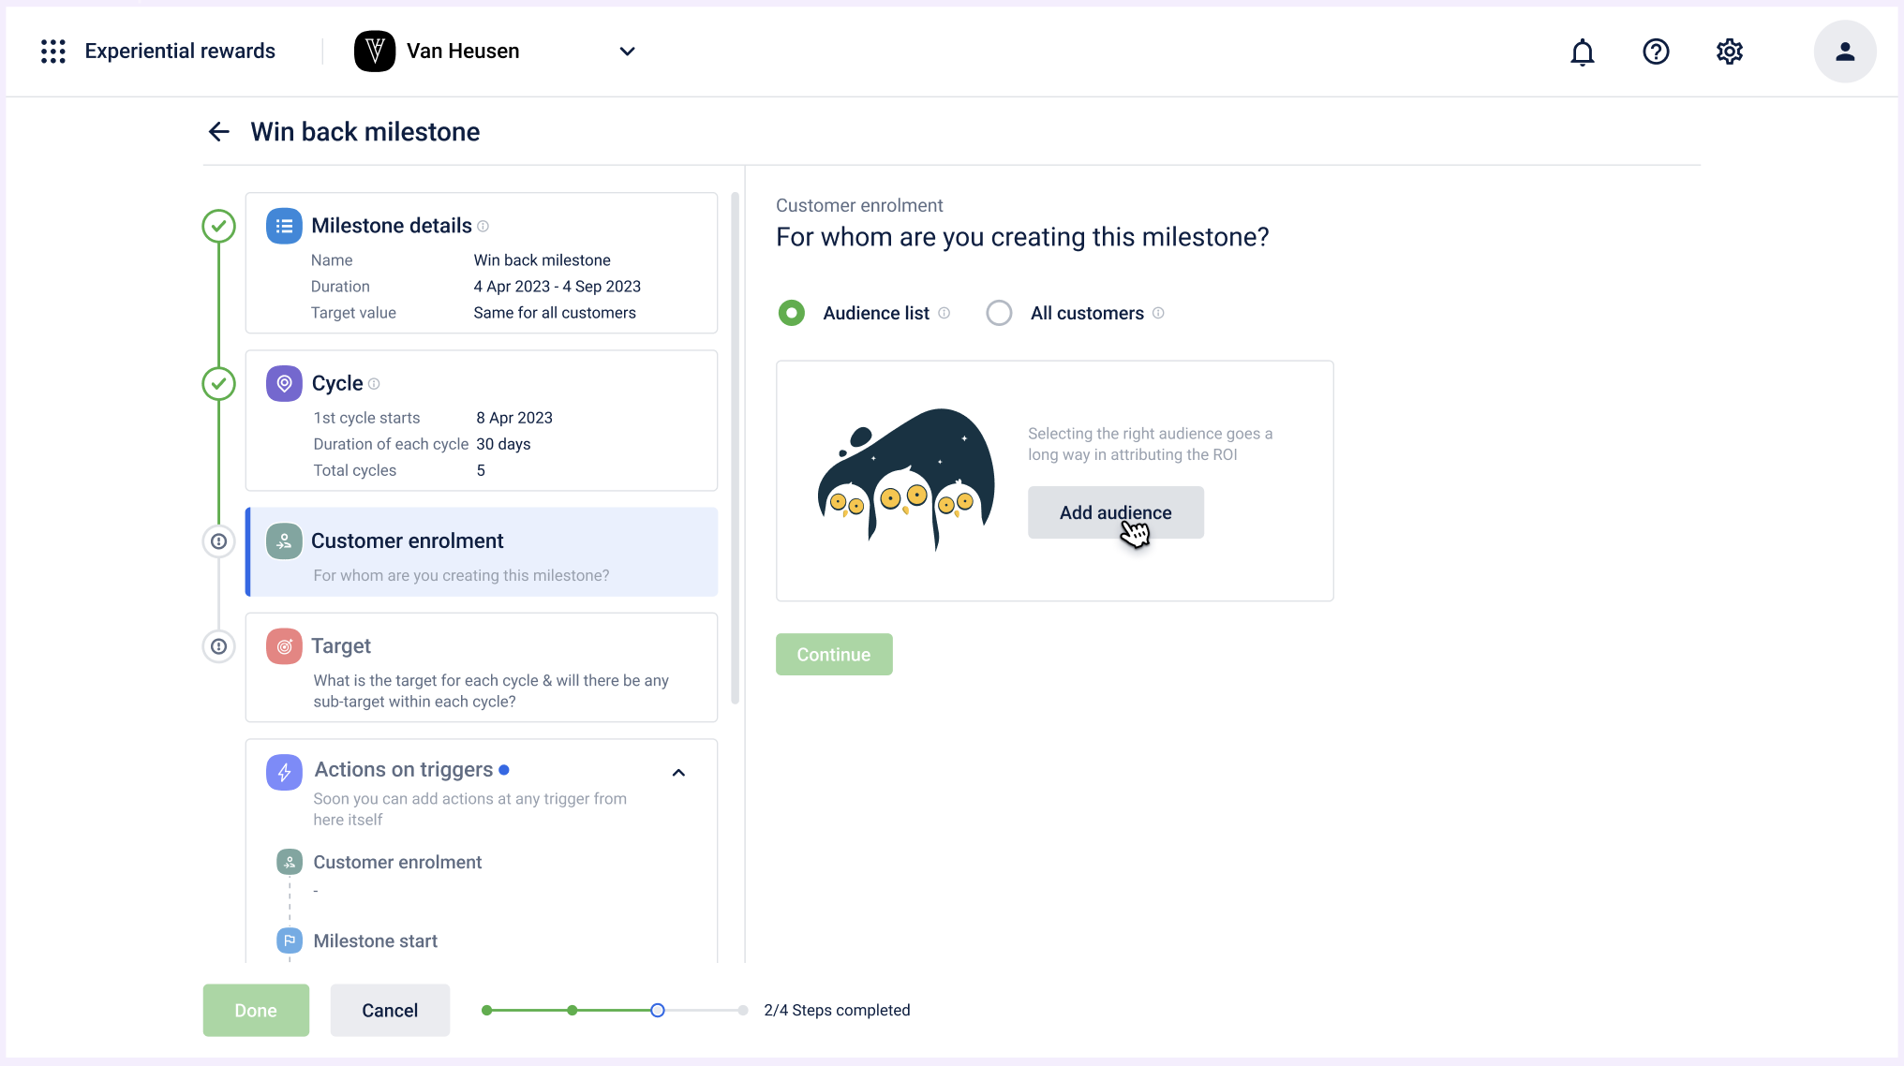Click the current step progress marker
Screen dimensions: 1904x1066
point(658,1010)
